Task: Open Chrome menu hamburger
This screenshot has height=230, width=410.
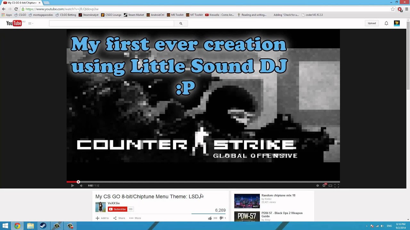Action: pos(406,9)
